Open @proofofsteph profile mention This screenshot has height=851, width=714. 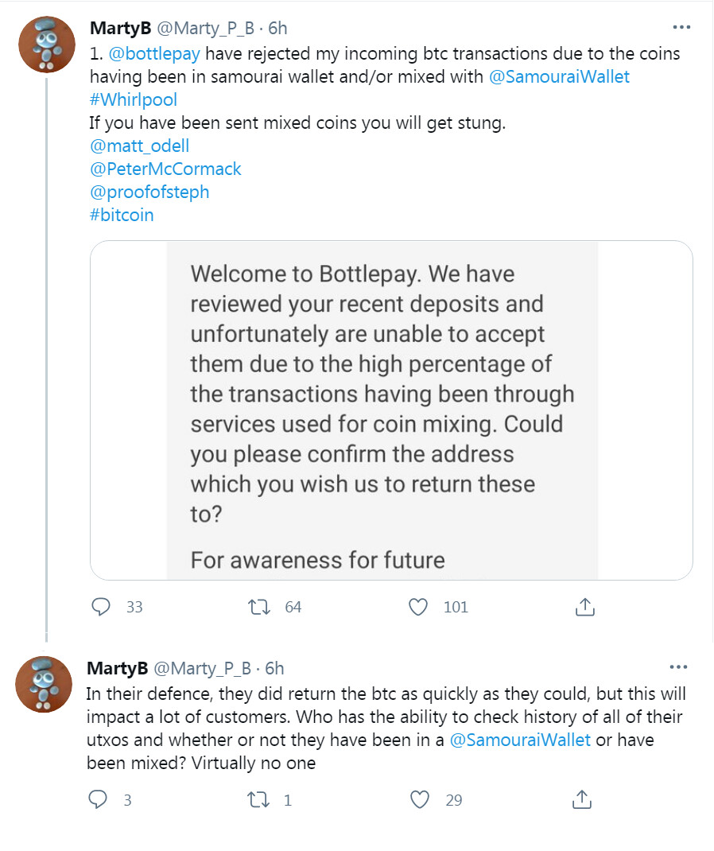pos(149,192)
